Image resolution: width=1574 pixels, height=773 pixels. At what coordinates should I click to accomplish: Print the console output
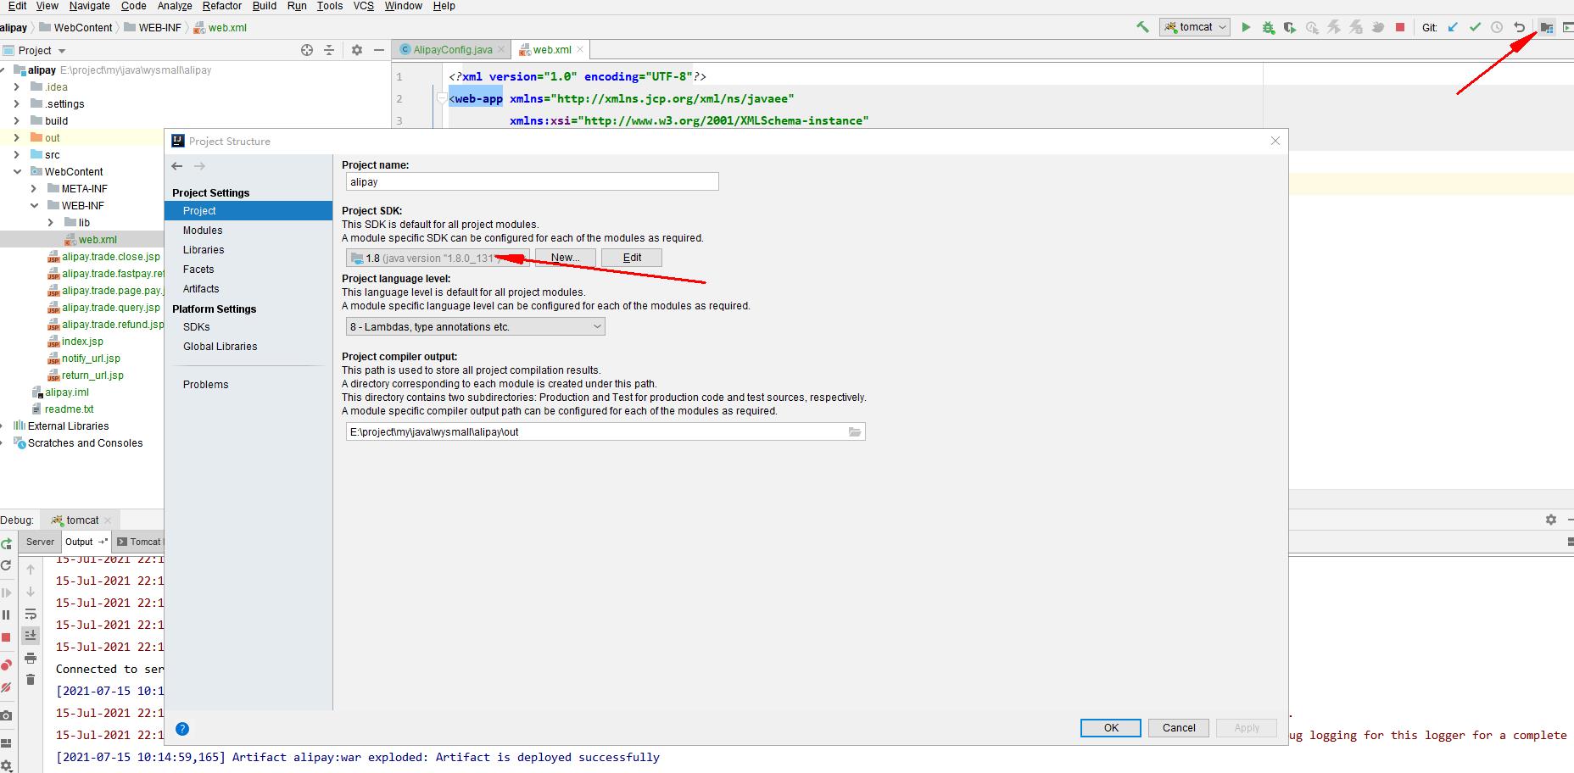pos(31,658)
